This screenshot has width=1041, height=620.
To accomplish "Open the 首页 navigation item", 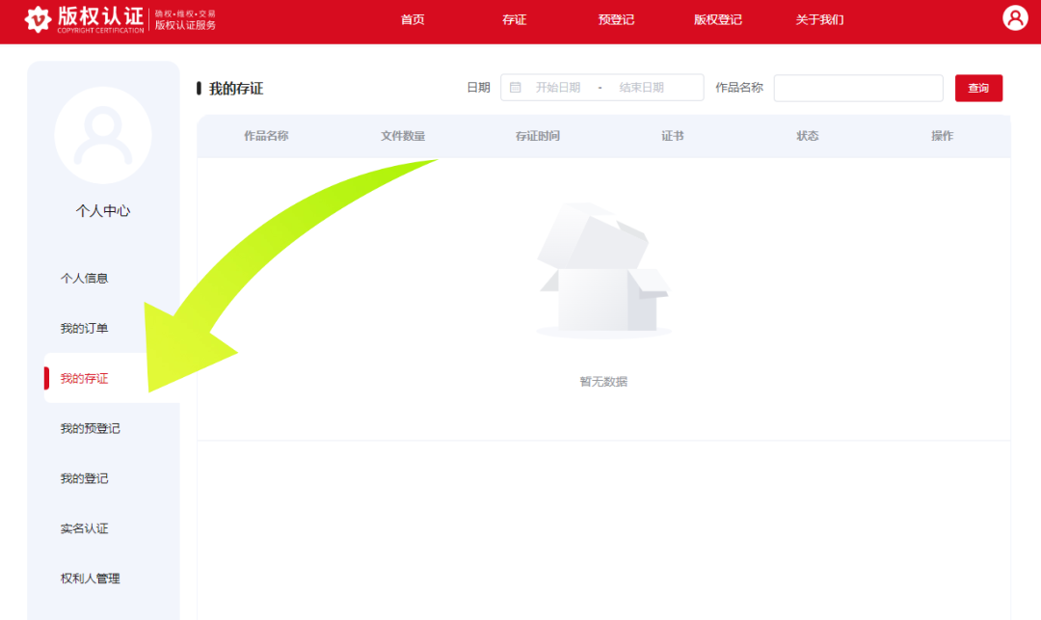I will tap(413, 20).
